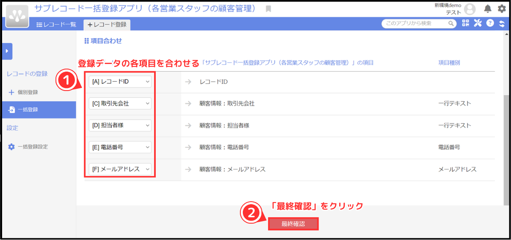This screenshot has height=240, width=511.
Task: Click the 項目種別 column header
Action: click(449, 63)
